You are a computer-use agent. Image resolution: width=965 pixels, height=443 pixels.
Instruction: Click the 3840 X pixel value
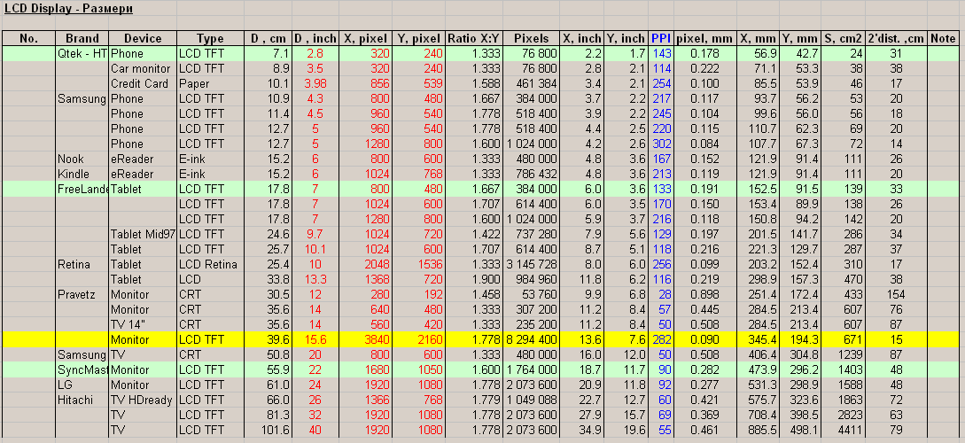tap(364, 339)
